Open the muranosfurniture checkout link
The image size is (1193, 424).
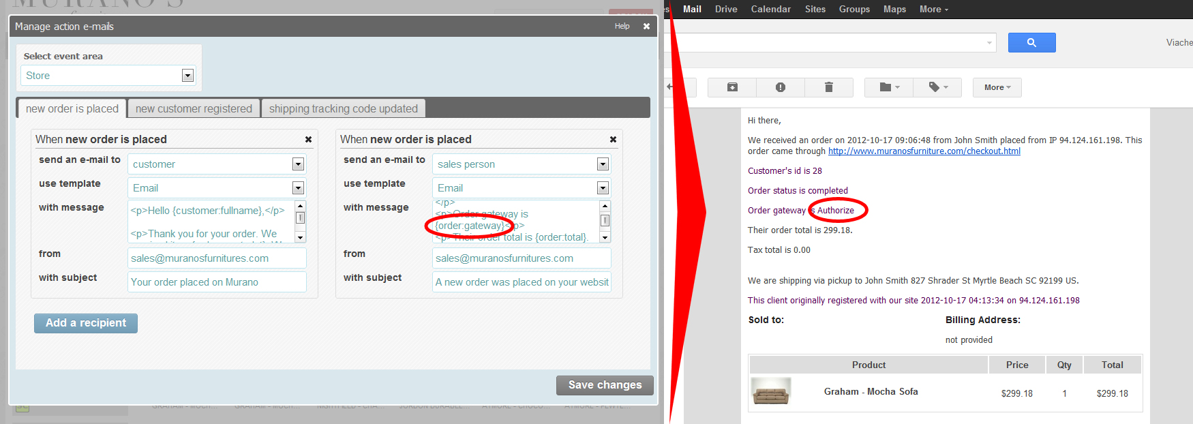coord(924,151)
